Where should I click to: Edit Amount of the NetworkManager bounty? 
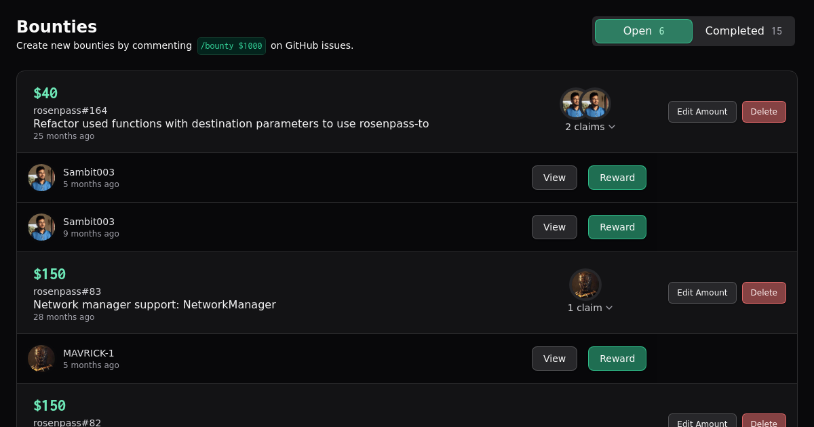(x=702, y=293)
